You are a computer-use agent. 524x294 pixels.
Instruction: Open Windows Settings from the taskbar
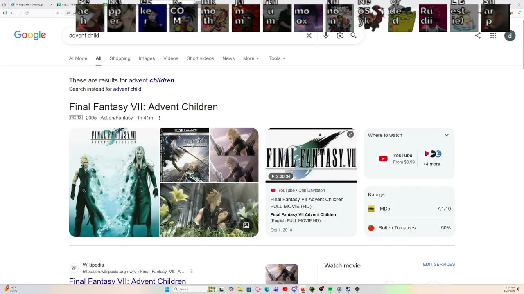pos(339,289)
